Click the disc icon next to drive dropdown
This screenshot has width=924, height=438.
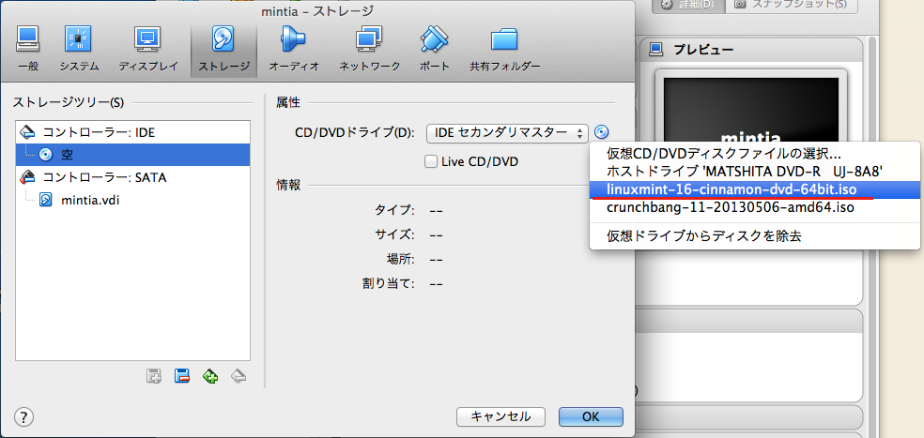pos(603,132)
